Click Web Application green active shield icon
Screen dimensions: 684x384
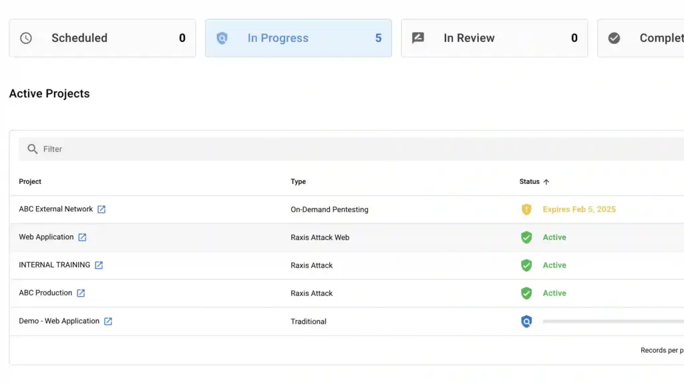526,237
